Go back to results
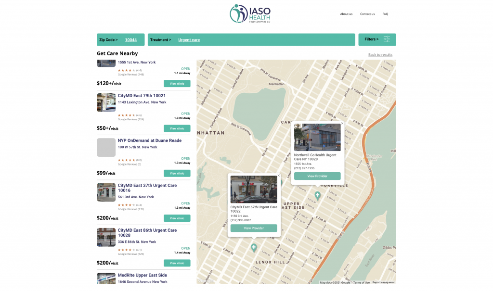 click(380, 55)
